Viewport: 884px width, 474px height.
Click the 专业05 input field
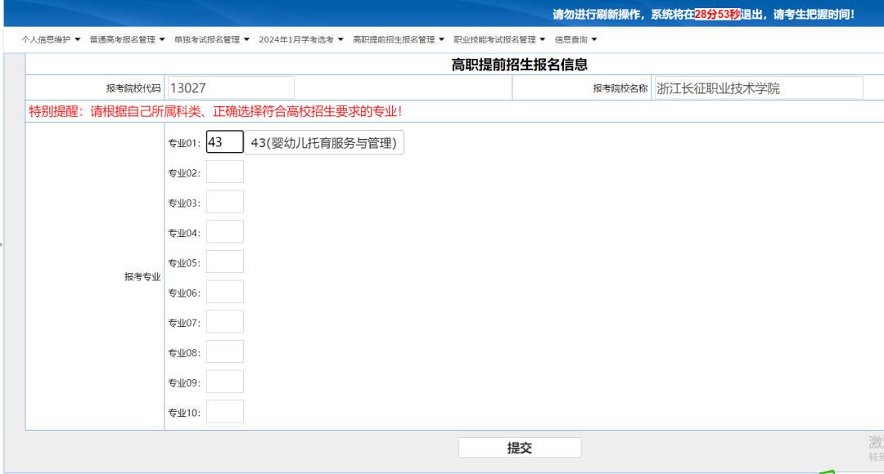pyautogui.click(x=225, y=261)
